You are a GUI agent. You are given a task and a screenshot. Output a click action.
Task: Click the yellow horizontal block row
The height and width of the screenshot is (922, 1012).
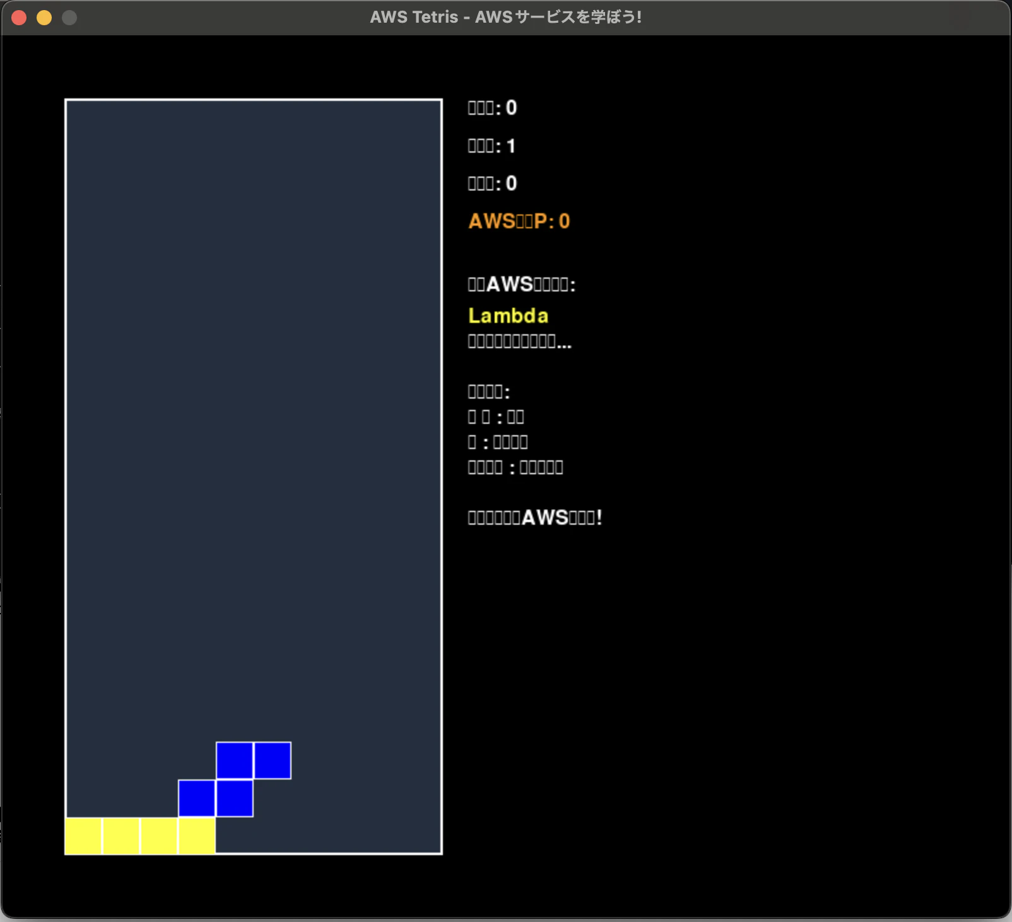[140, 836]
